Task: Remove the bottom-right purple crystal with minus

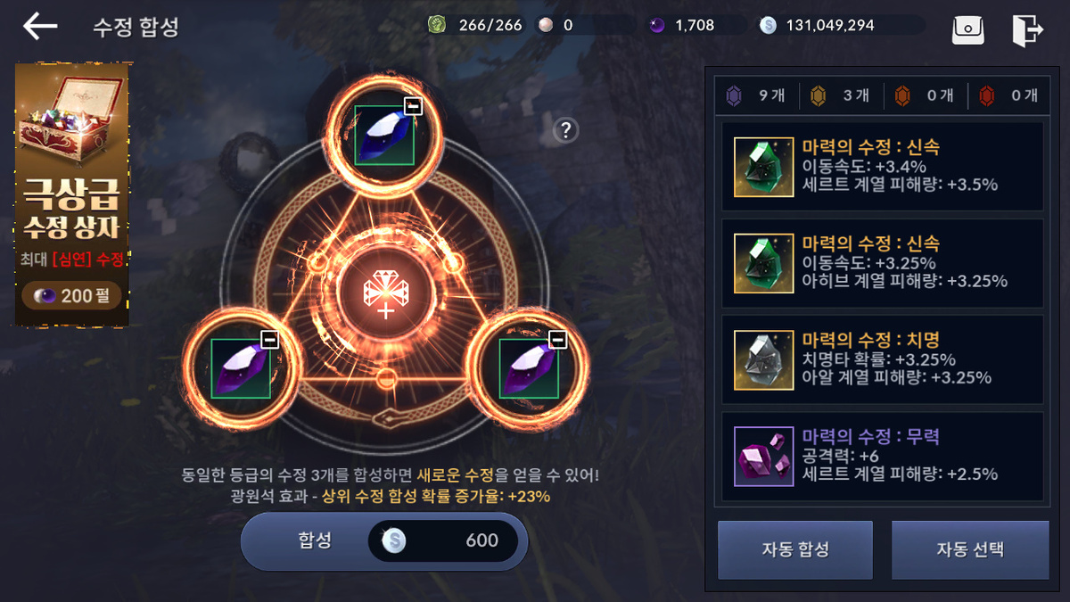Action: click(557, 340)
